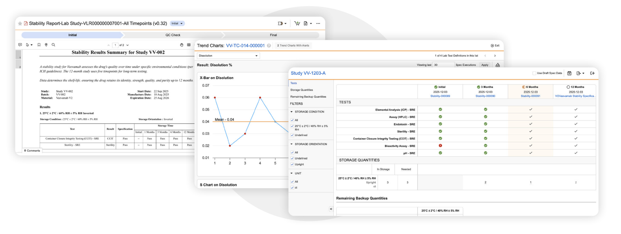Viewport: 621px width, 234px height.
Task: Star the Stability Report document as favorite
Action: click(x=20, y=24)
